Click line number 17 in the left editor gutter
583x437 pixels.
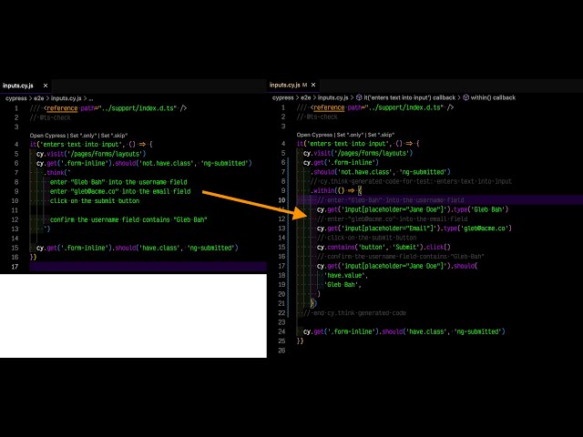[15, 267]
